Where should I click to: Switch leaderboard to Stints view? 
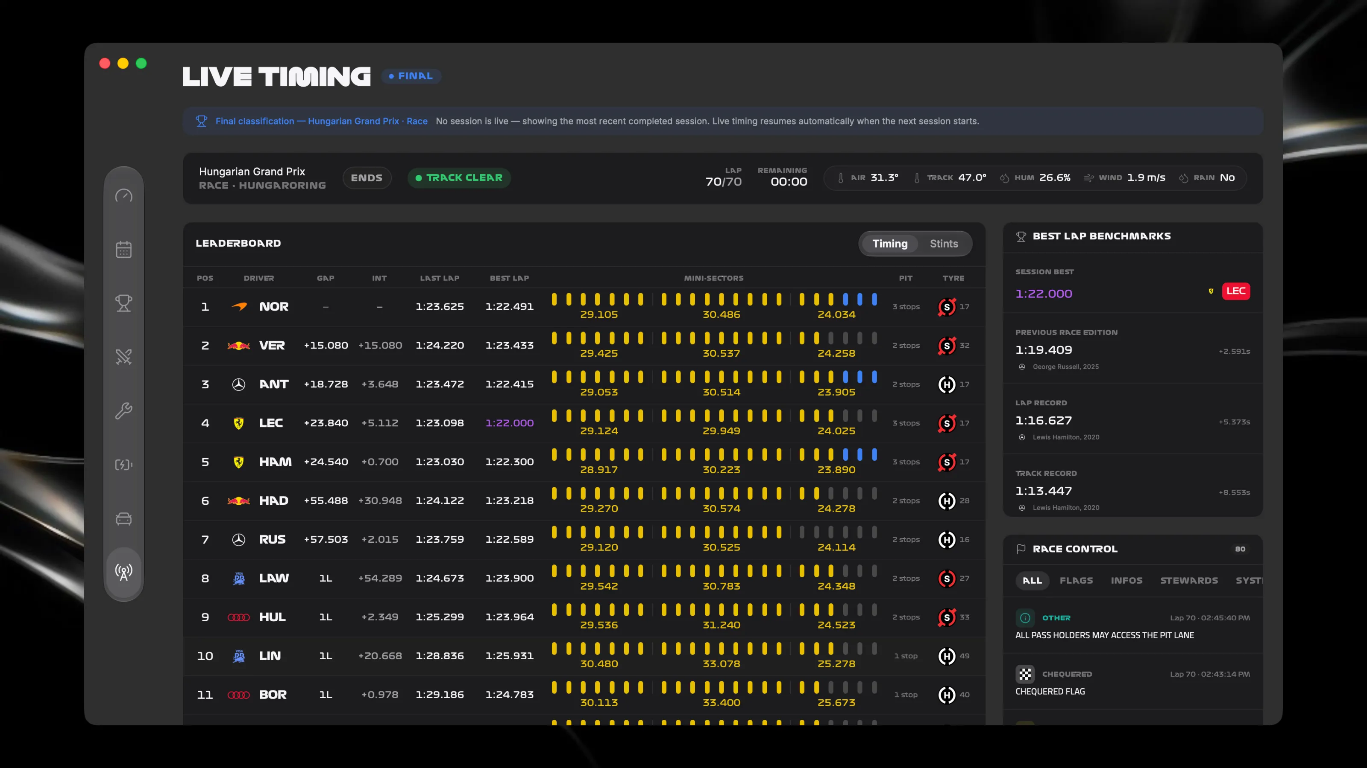click(944, 244)
